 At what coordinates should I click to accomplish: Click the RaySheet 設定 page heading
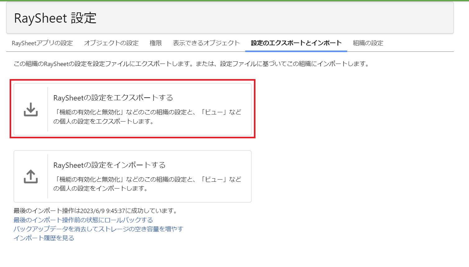(55, 18)
